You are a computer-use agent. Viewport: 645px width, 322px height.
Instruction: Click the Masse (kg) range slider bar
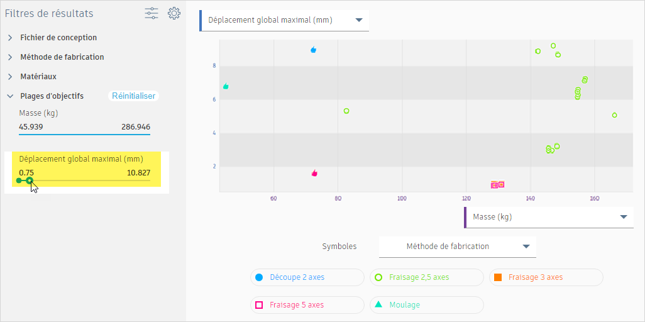point(85,134)
